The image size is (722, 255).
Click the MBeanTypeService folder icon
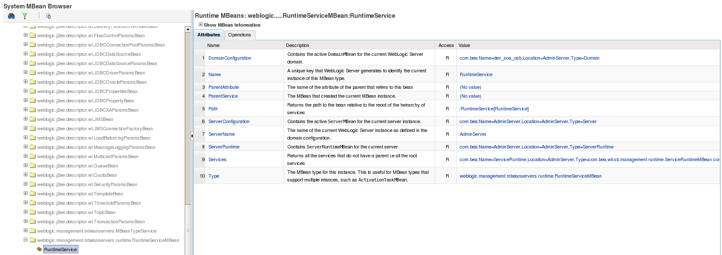32,231
